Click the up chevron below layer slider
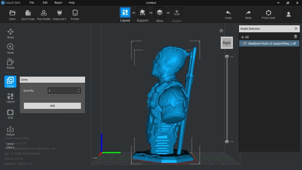Screen dimensions: 302x170 click(232, 142)
